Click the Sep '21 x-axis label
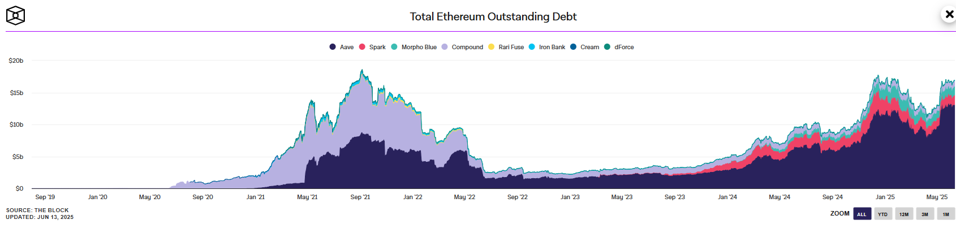956x228 pixels. click(x=360, y=197)
